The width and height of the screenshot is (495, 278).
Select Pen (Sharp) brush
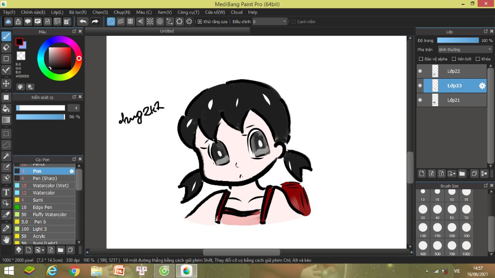click(x=44, y=179)
